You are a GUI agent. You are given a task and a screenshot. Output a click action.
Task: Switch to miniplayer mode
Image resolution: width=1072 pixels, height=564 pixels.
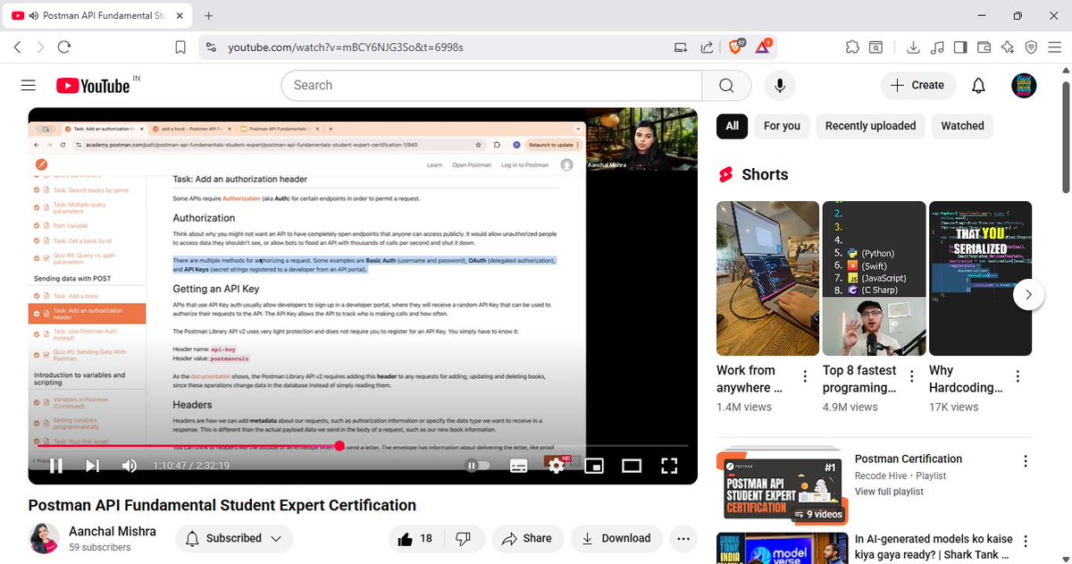pos(594,466)
